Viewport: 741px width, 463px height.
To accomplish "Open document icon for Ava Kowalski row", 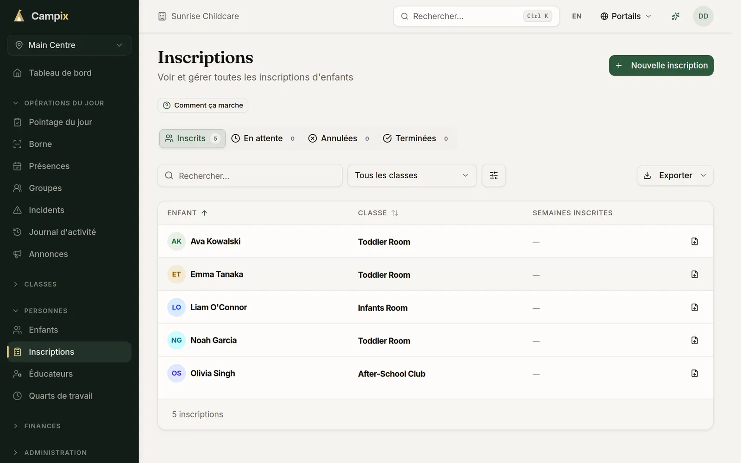I will (x=695, y=241).
